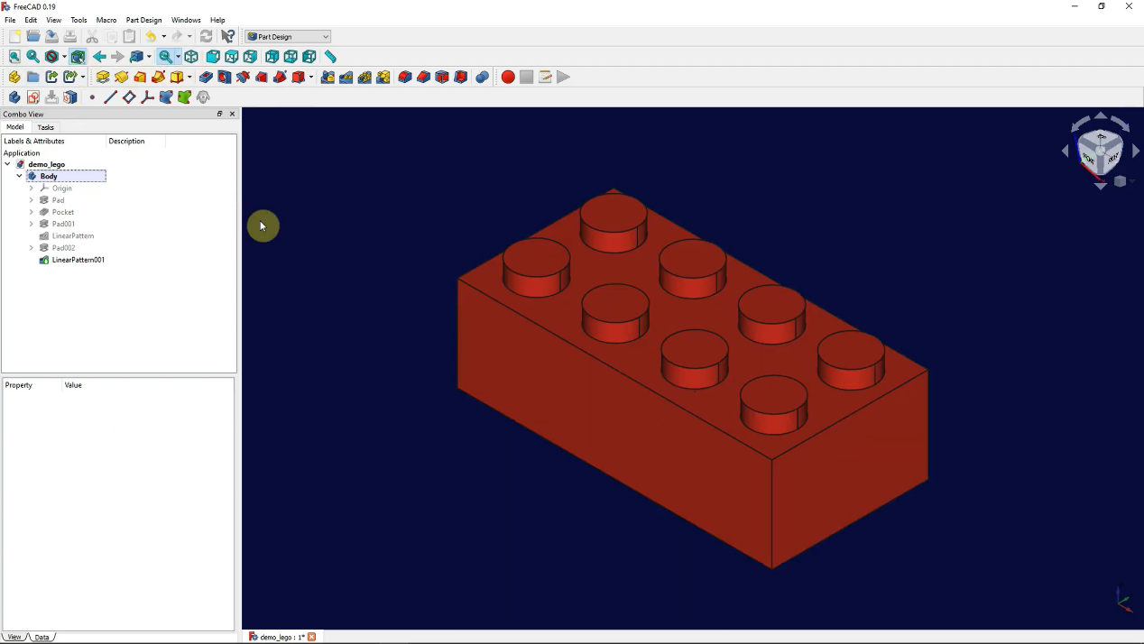Click the navigation cube

click(1100, 152)
